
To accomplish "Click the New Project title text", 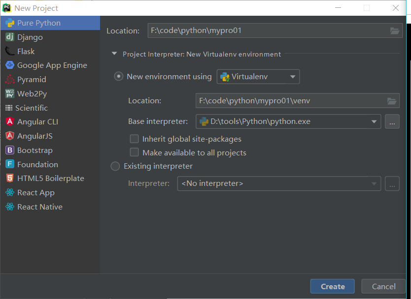I will pyautogui.click(x=36, y=8).
